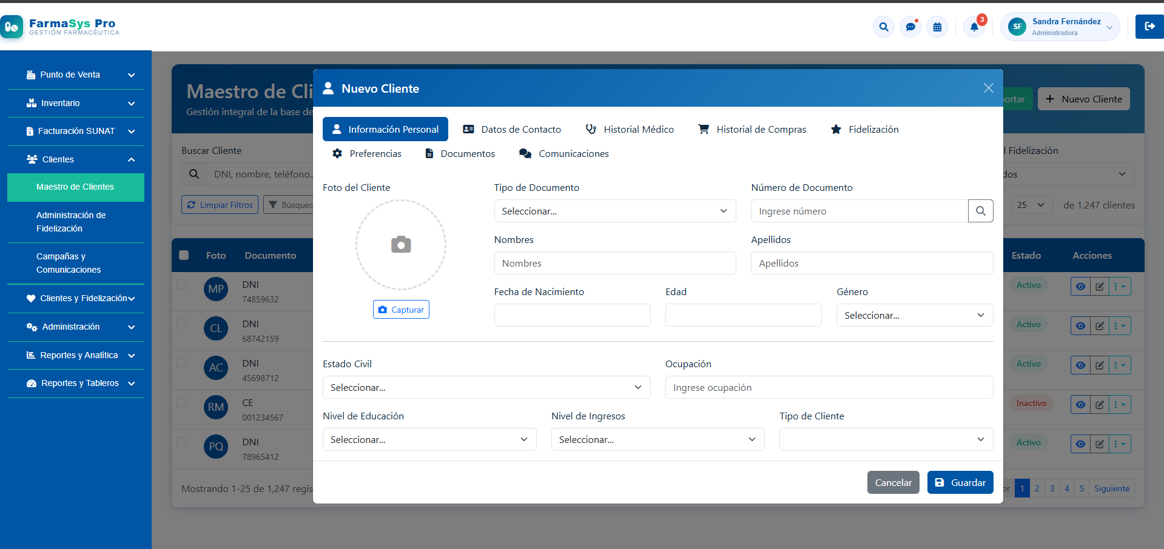Expand Reportes y Tableros sidebar menu
Viewport: 1164px width, 549px height.
76,384
